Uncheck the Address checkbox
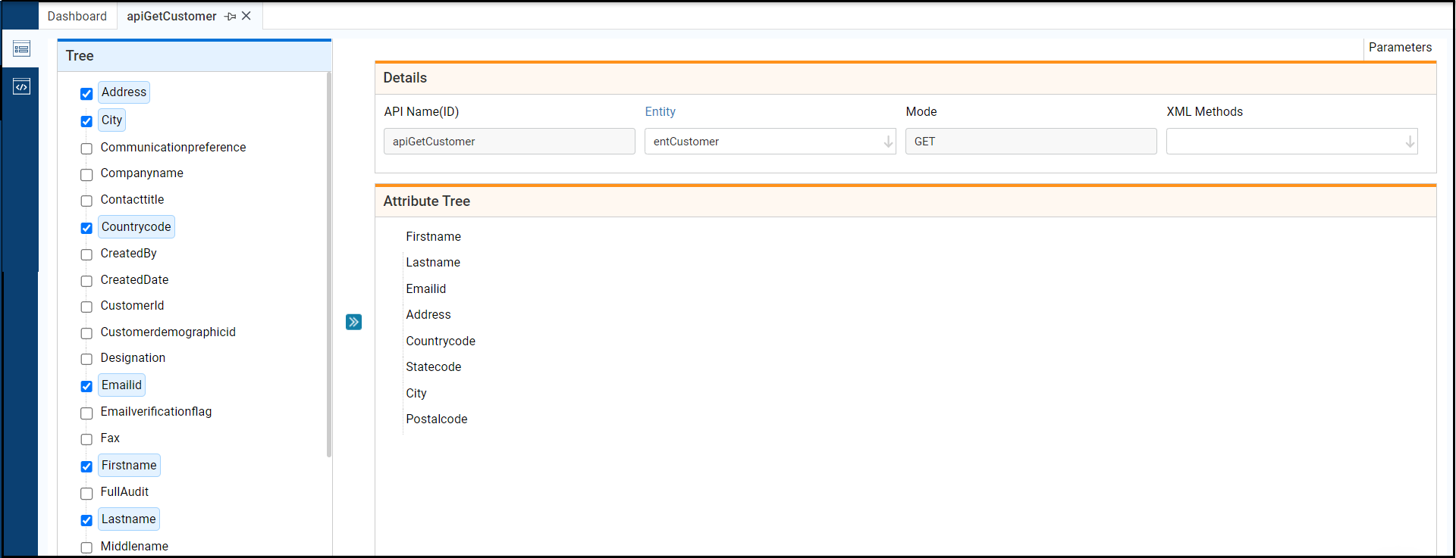Screen dimensions: 1456x558 click(86, 94)
